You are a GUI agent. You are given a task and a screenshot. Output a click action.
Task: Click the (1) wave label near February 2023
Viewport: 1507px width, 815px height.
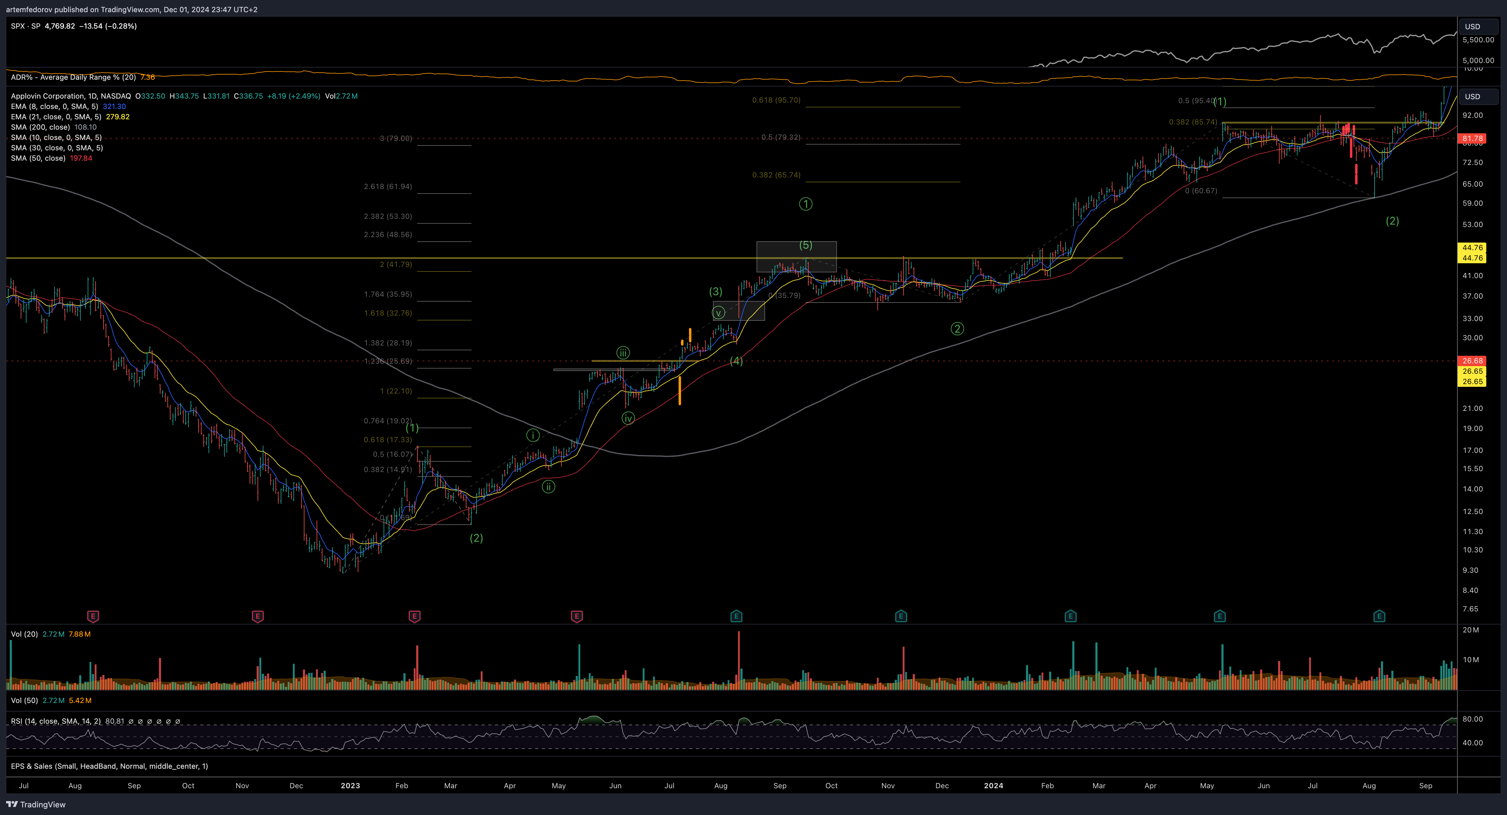point(412,428)
